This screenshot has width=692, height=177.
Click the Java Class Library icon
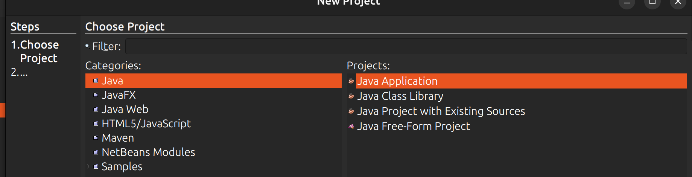point(351,96)
